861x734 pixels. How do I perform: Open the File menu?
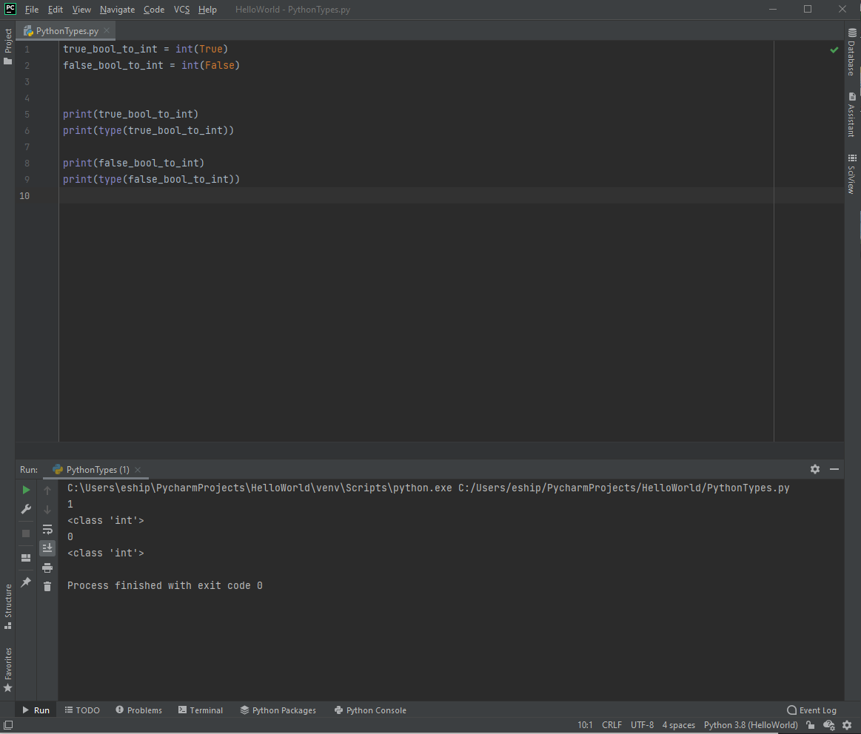(32, 10)
